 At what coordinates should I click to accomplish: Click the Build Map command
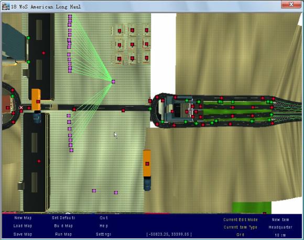click(63, 226)
